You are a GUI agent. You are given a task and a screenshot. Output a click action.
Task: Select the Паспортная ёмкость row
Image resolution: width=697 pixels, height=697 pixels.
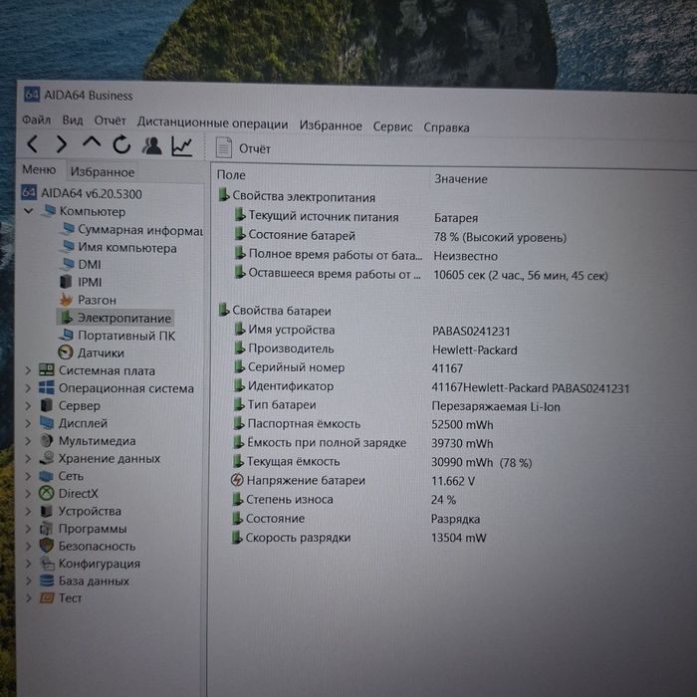(363, 424)
